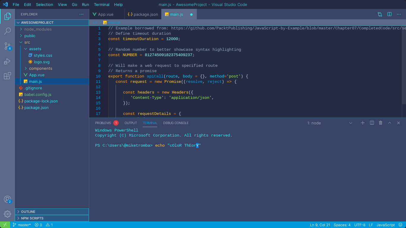Open the Edit menu
The image size is (406, 228).
point(28,4)
